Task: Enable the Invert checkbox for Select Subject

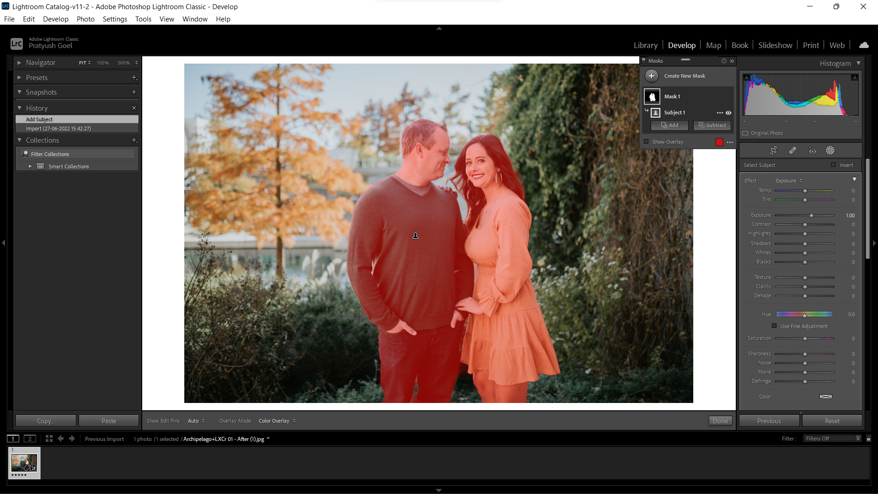Action: coord(834,165)
